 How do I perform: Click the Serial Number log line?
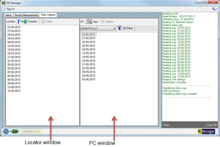coord(179,16)
